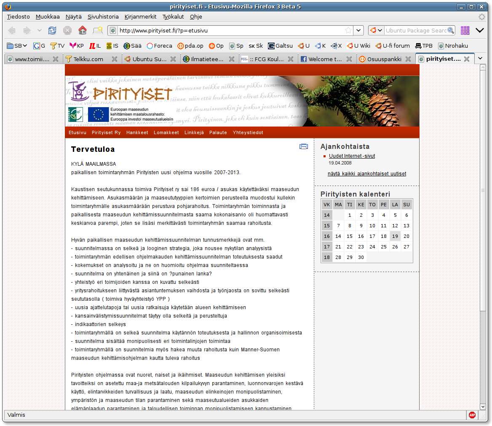Open the Sää weather bookmark
This screenshot has height=426, width=492.
(132, 46)
